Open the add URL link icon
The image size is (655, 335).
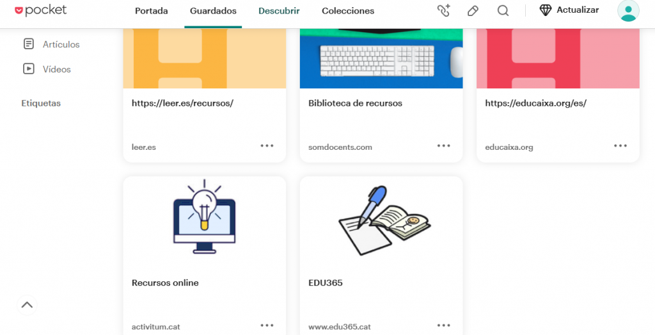(x=443, y=10)
